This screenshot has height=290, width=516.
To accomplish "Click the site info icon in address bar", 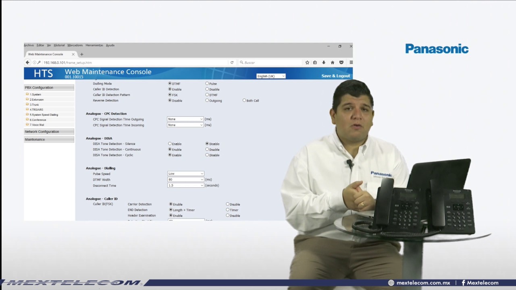I will 34,62.
